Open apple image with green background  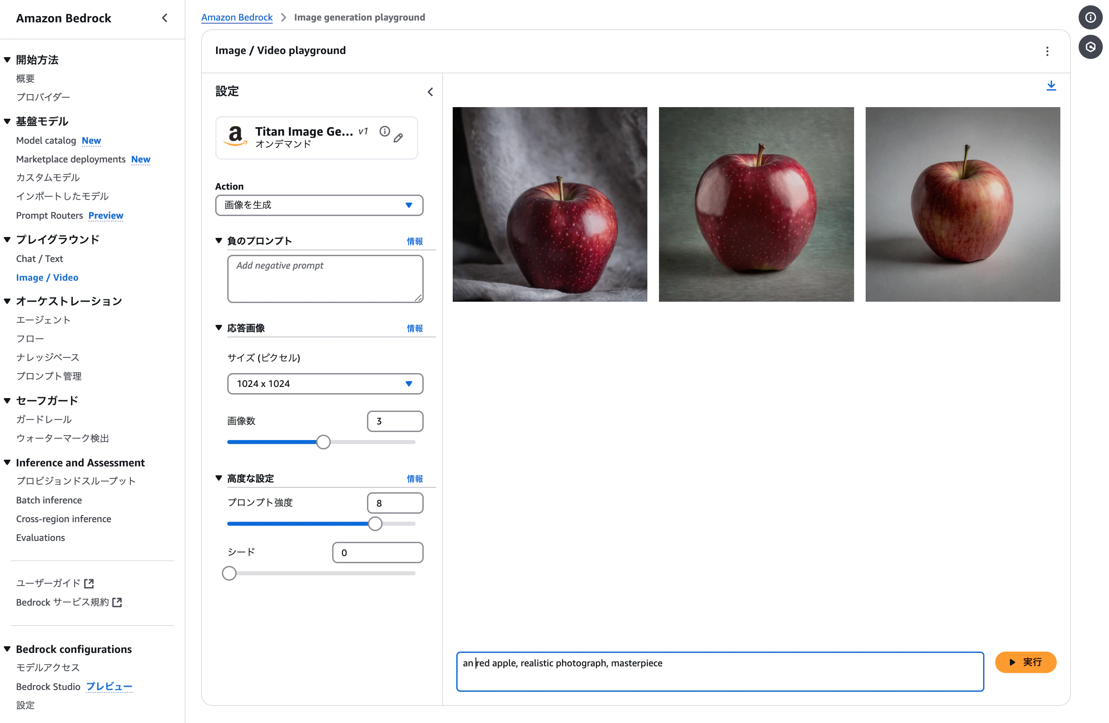click(x=756, y=204)
